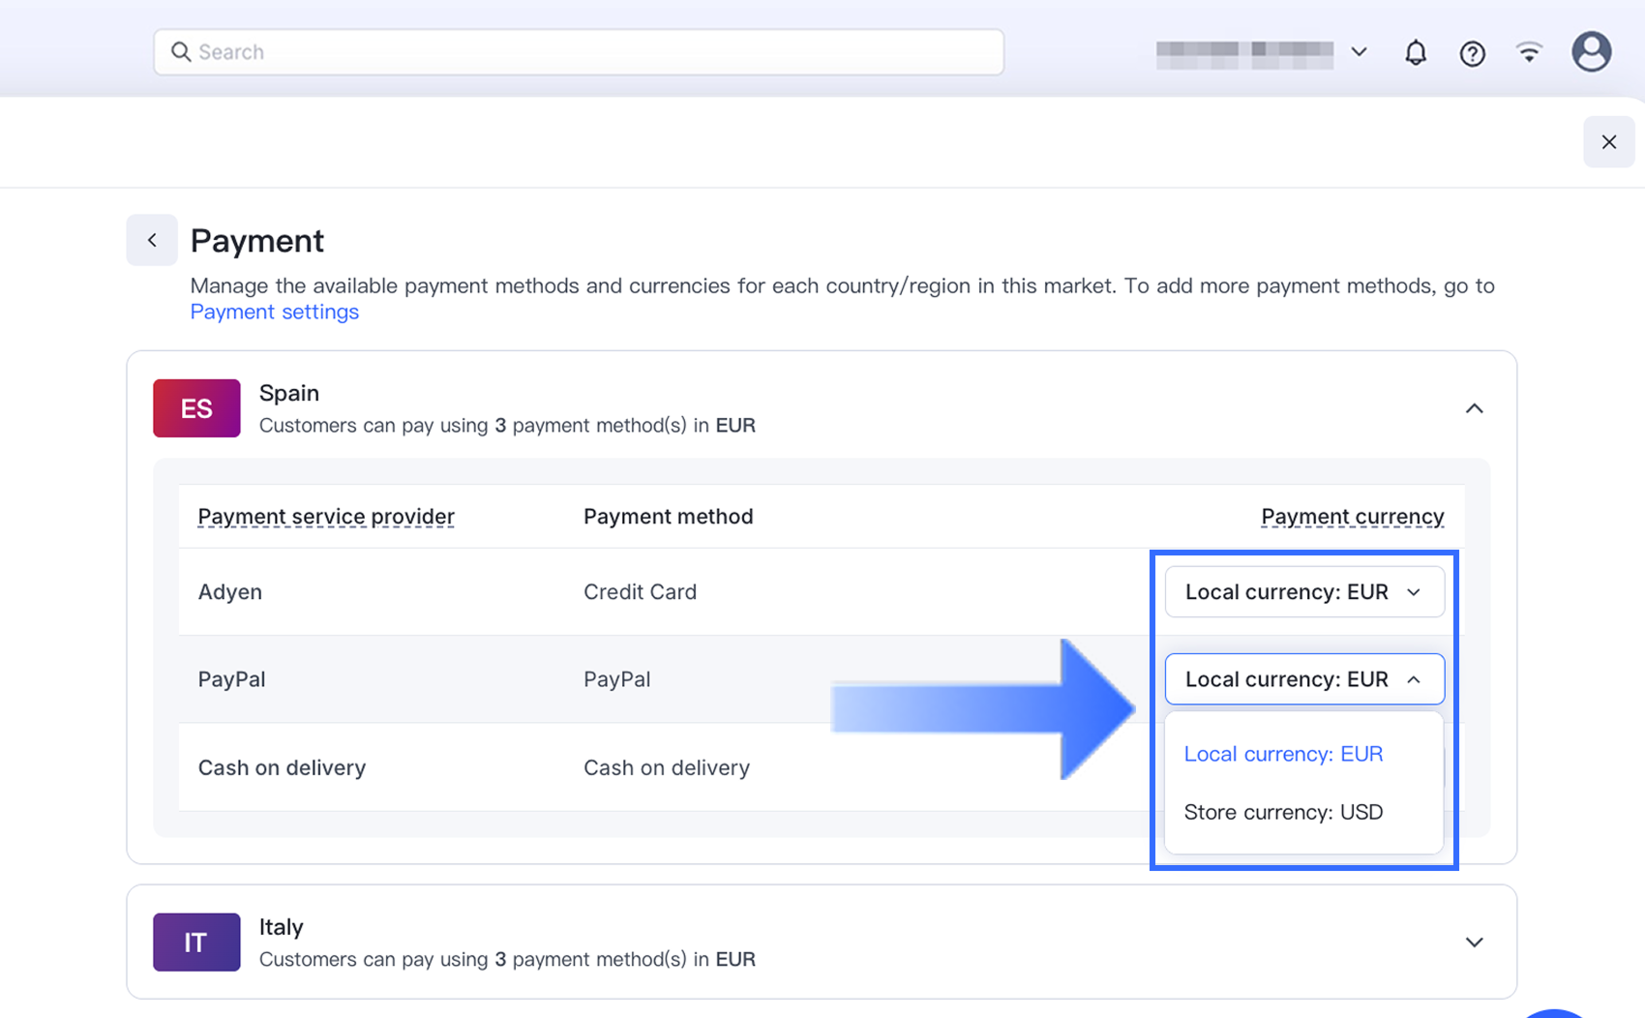
Task: Collapse the Spain section chevron
Action: 1474,408
